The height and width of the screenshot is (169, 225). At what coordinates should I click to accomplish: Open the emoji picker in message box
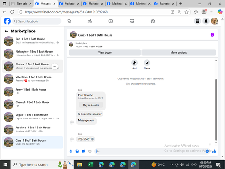coord(207,151)
